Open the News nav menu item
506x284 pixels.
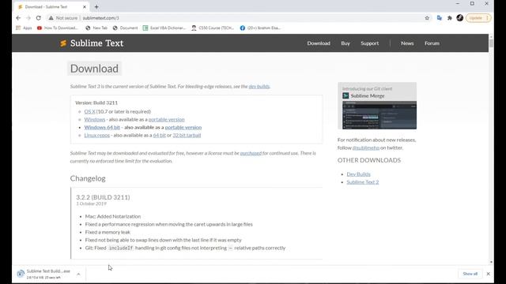coord(407,43)
